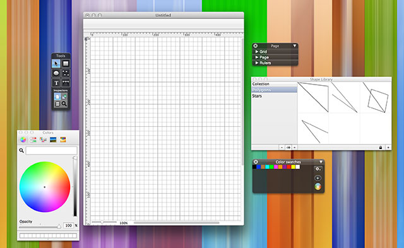Click the color search field in Colors
Viewport: 404px width, 248px height.
click(52, 150)
